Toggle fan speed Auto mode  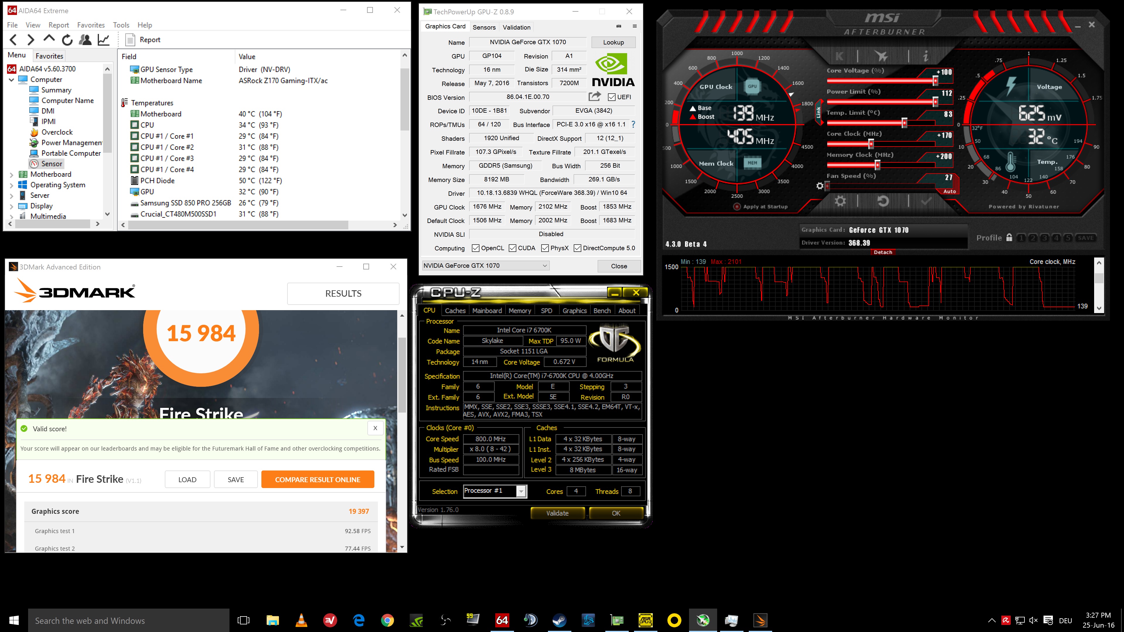(950, 191)
